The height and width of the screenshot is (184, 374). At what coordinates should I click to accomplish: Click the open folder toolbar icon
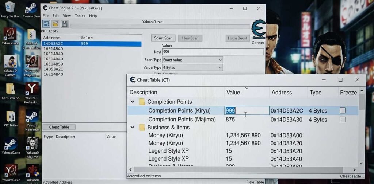[x=56, y=24]
